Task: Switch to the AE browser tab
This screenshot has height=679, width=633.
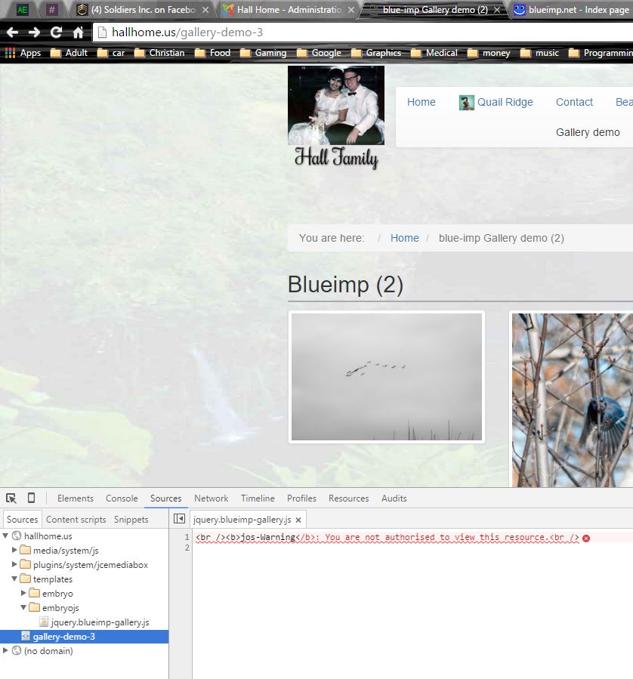Action: pos(22,10)
